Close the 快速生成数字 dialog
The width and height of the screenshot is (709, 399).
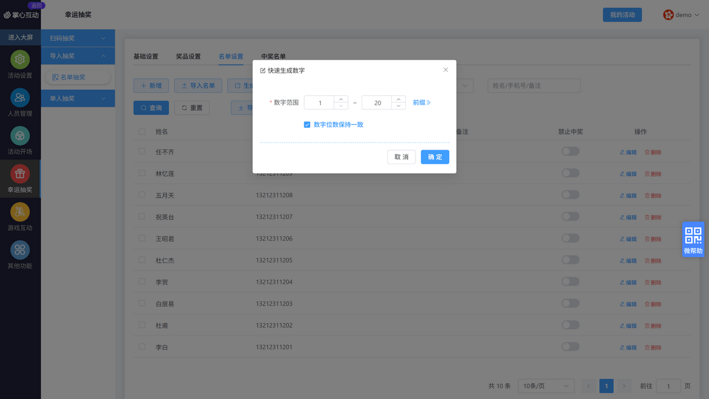pos(445,70)
